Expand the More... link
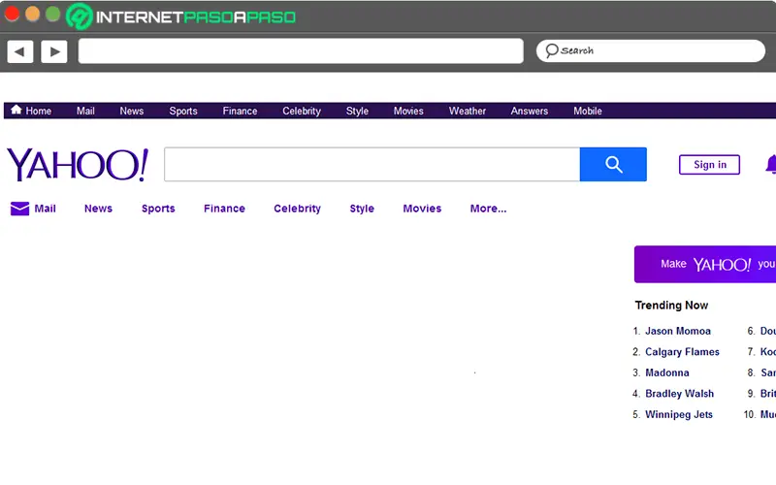Screen dimensions: 776x485 489,209
